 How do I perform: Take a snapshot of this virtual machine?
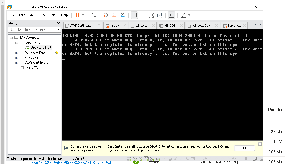[105, 15]
